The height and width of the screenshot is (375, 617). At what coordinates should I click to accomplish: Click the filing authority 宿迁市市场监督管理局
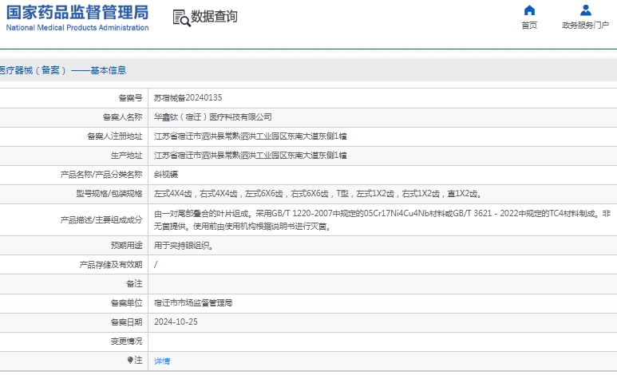coord(193,302)
